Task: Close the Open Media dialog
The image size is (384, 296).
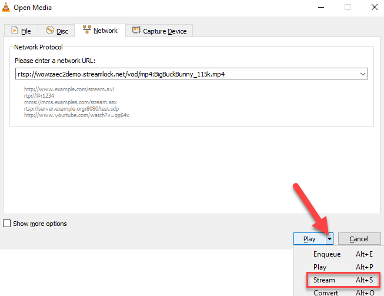Action: pyautogui.click(x=375, y=7)
